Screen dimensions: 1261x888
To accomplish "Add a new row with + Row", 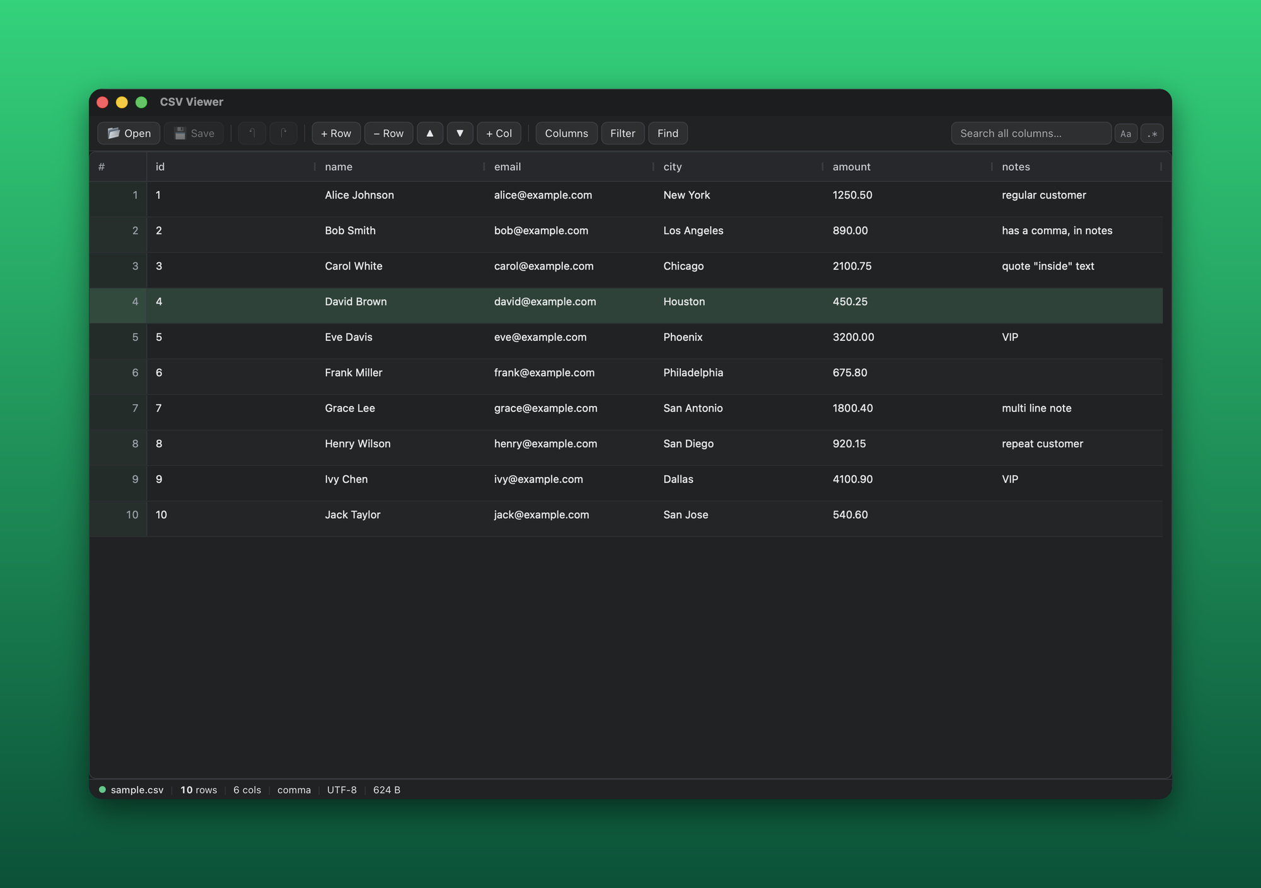I will 336,133.
